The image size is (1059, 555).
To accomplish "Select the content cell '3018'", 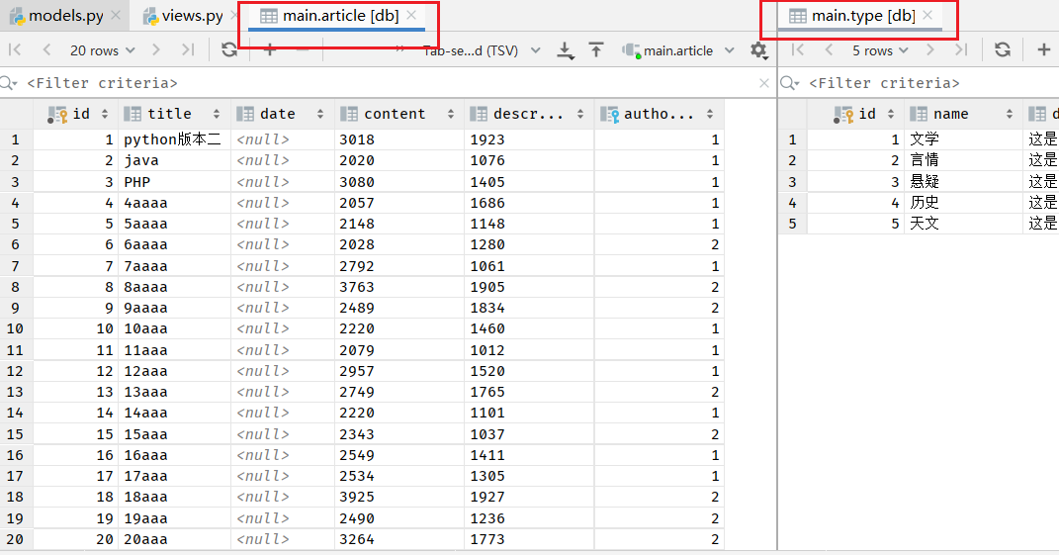I will [x=399, y=139].
